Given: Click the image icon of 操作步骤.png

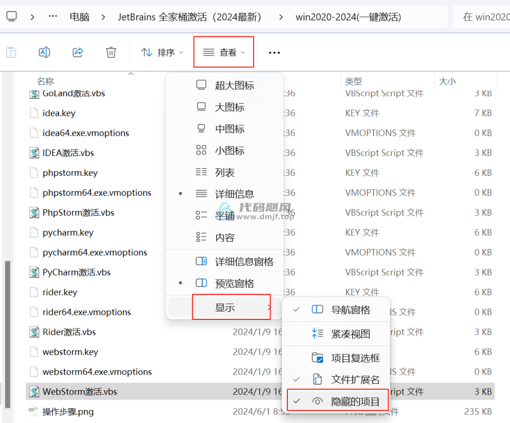Looking at the screenshot, I should (x=34, y=412).
